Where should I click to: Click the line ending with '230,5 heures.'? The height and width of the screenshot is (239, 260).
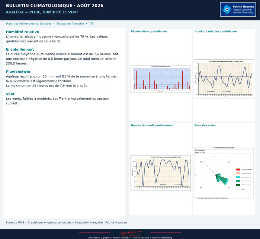tap(17, 63)
